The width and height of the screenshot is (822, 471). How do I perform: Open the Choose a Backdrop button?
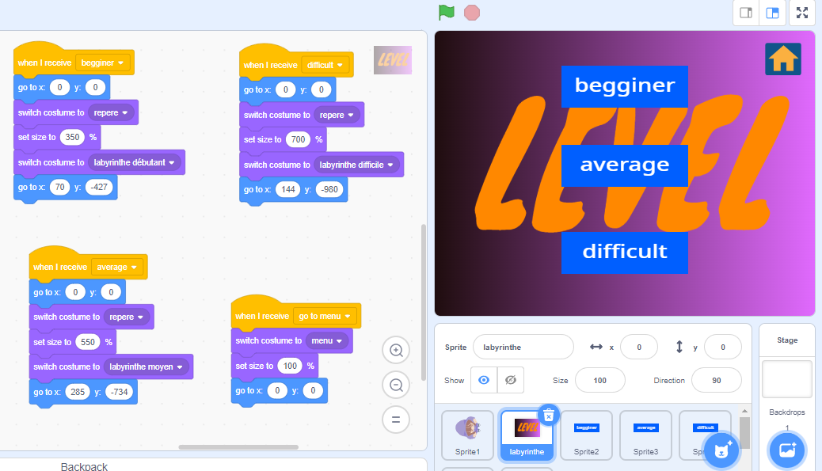click(x=787, y=450)
